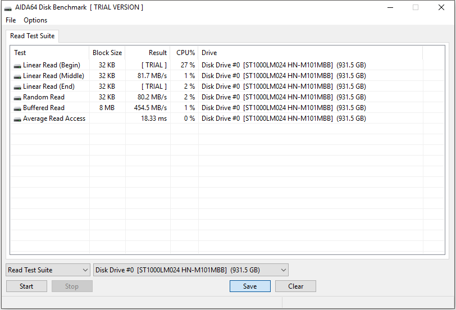Select the Random Read row label

(44, 97)
